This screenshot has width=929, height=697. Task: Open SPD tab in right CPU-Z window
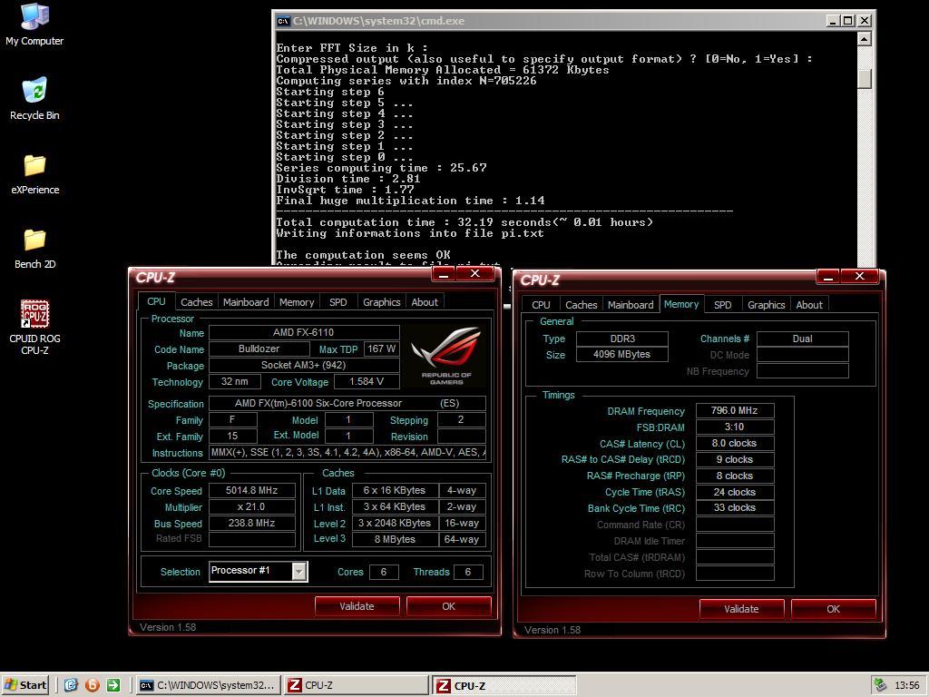point(723,305)
